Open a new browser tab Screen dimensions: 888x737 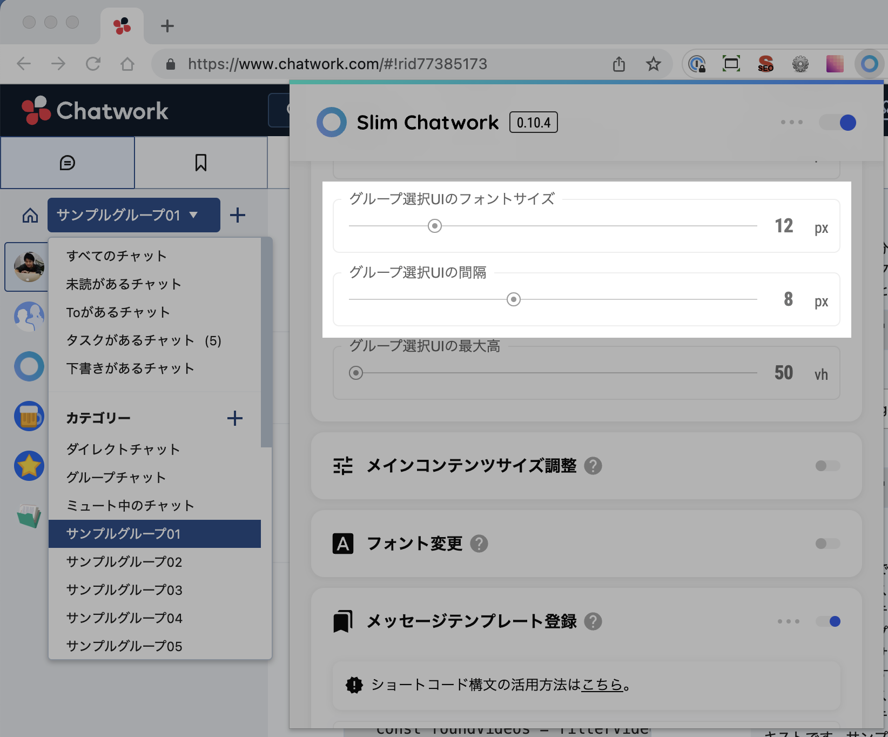coord(167,25)
